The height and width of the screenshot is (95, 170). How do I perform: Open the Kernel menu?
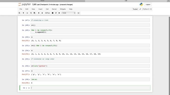coord(54,9)
